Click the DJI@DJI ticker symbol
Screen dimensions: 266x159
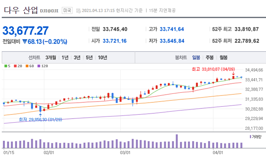coord(49,11)
